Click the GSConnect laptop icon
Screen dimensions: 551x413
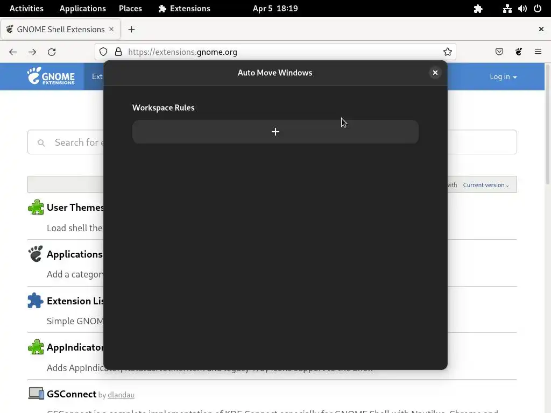point(36,394)
